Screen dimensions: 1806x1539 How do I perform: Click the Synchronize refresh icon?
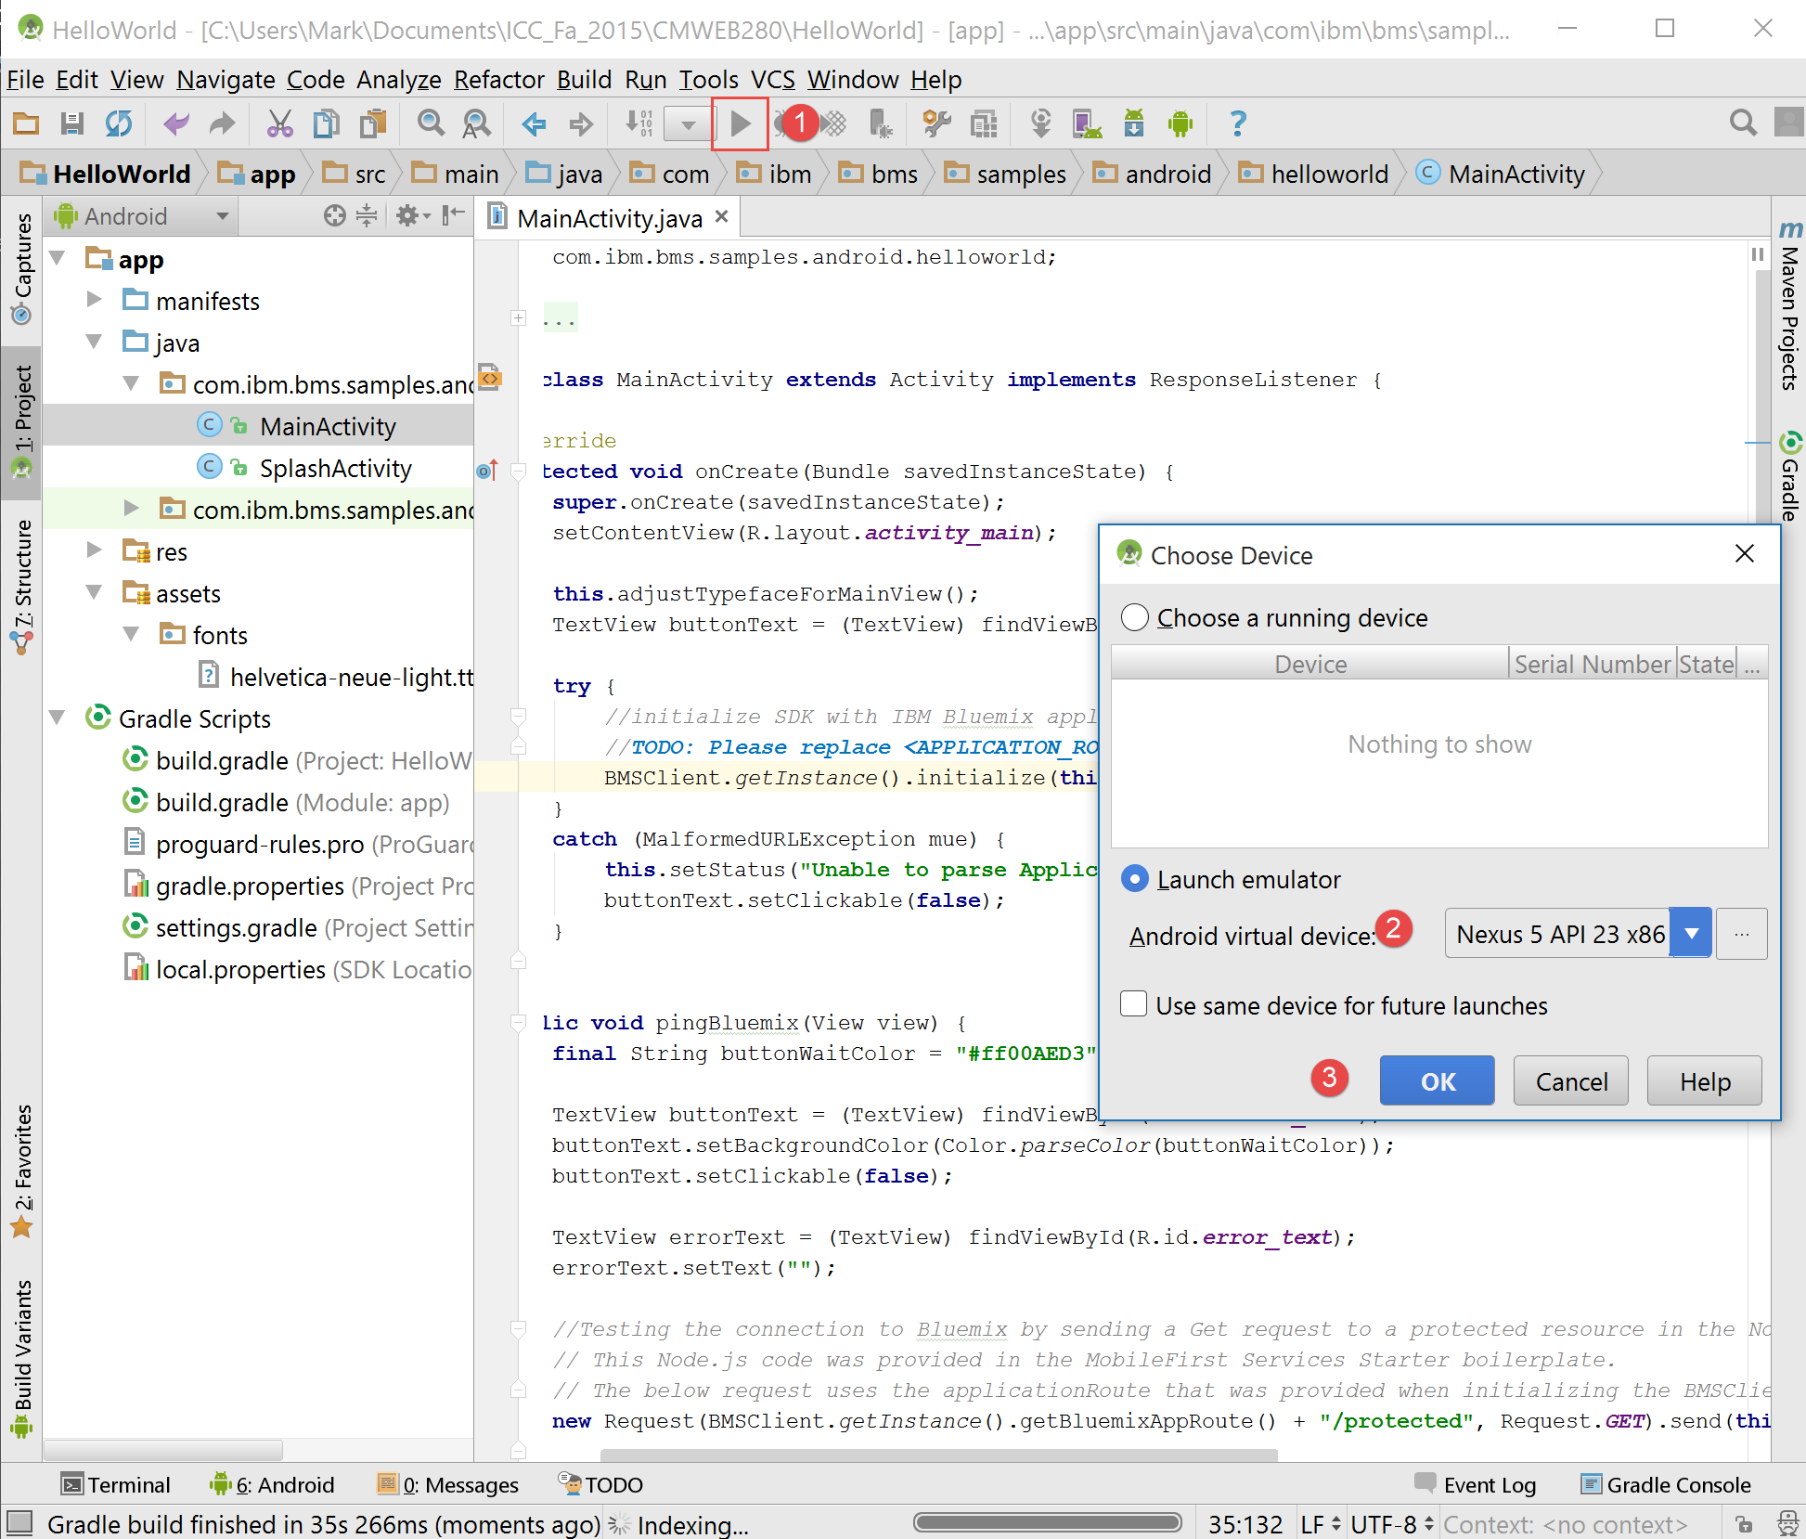point(119,123)
